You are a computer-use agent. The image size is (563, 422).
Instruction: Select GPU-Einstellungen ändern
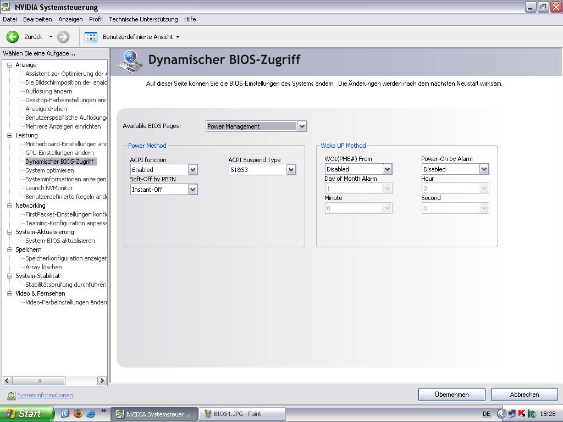pyautogui.click(x=59, y=153)
